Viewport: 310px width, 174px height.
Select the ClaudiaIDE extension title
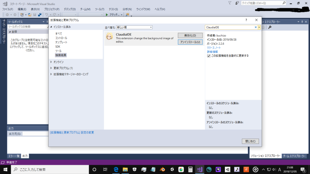pos(124,34)
